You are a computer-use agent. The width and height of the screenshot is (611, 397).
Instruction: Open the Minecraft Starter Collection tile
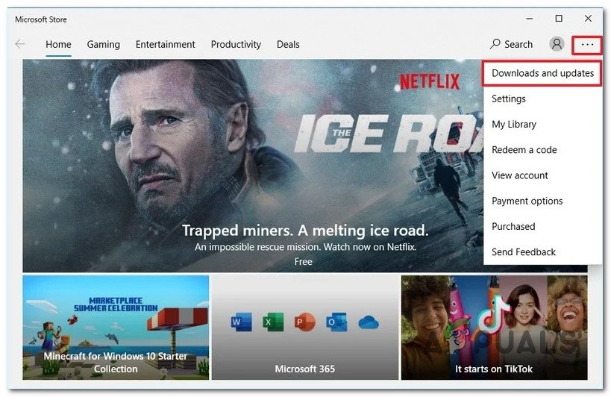pyautogui.click(x=116, y=327)
